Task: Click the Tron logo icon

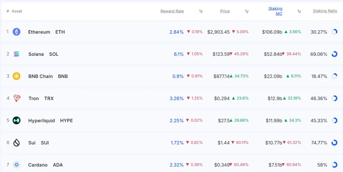Action: pyautogui.click(x=16, y=98)
